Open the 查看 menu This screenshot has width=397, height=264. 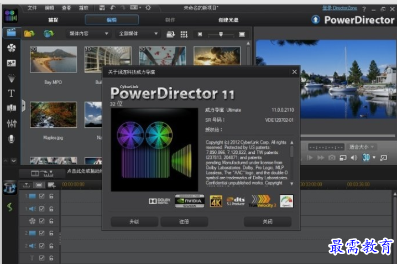click(x=66, y=8)
